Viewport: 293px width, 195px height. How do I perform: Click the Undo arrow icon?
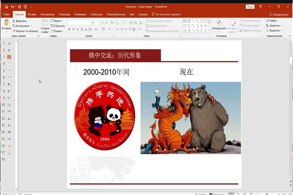point(12,7)
